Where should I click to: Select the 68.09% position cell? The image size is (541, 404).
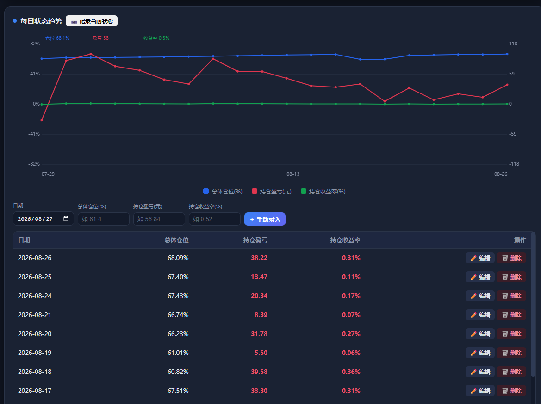tap(178, 258)
